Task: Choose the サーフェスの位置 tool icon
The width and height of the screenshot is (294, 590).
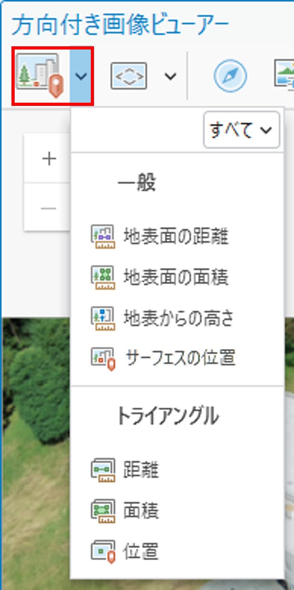Action: (x=103, y=358)
